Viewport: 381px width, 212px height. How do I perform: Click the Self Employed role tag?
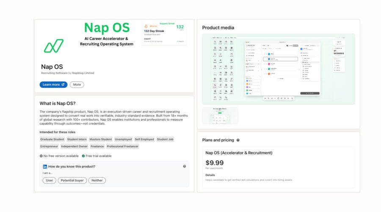coord(144,139)
